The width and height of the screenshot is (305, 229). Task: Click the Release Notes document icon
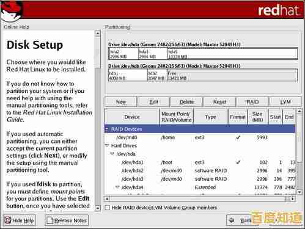(50, 220)
